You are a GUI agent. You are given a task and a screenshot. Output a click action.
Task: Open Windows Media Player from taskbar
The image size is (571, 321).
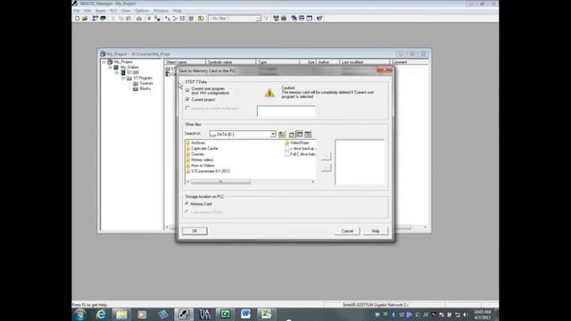[142, 314]
